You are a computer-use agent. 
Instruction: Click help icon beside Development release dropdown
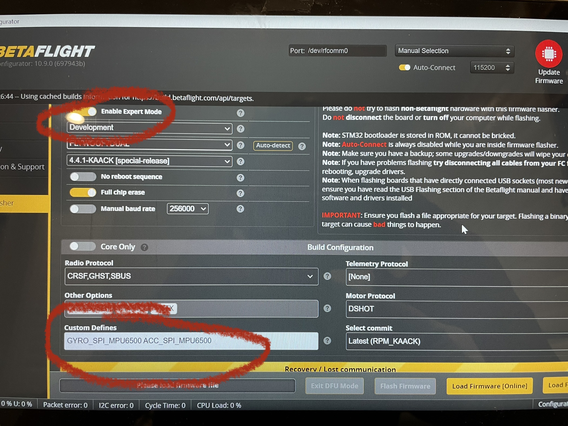(240, 129)
